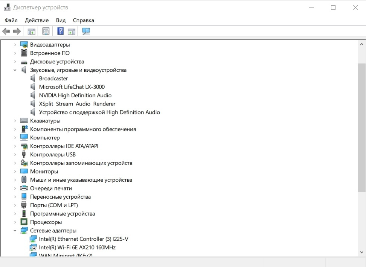
Task: Click the Back arrow toolbar icon
Action: pyautogui.click(x=6, y=32)
